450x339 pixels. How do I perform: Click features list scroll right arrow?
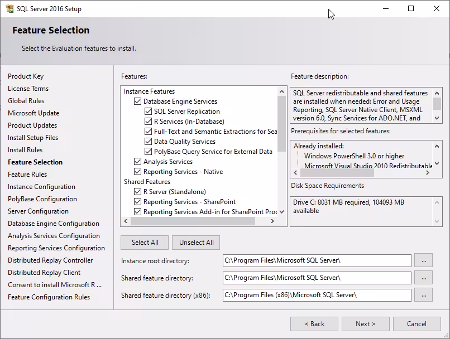click(x=272, y=221)
